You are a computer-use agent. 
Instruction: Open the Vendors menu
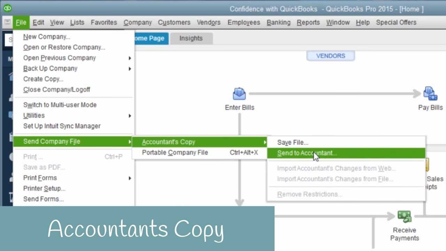209,22
